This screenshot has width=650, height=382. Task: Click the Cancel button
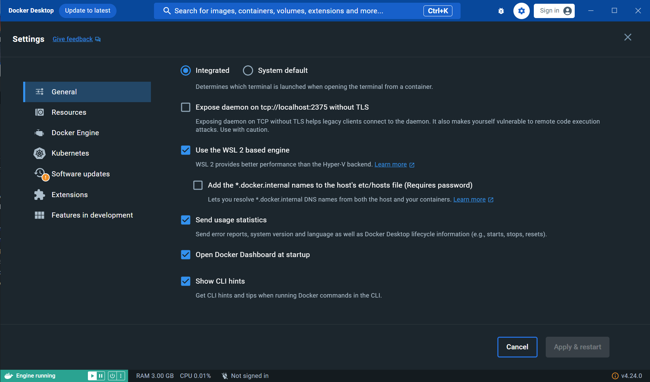click(517, 347)
